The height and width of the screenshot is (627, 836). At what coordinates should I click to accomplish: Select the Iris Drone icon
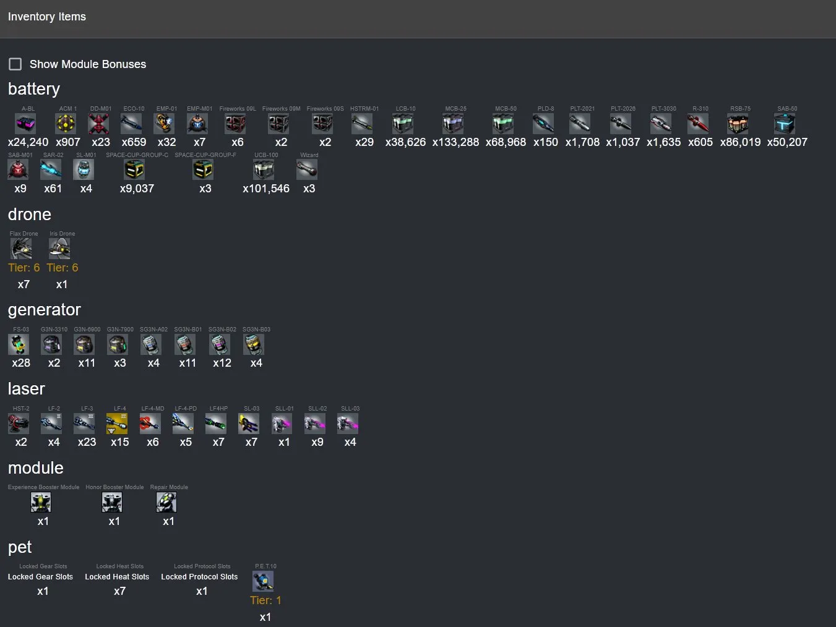[60, 249]
